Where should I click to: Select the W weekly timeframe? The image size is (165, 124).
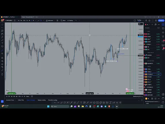coord(33,20)
